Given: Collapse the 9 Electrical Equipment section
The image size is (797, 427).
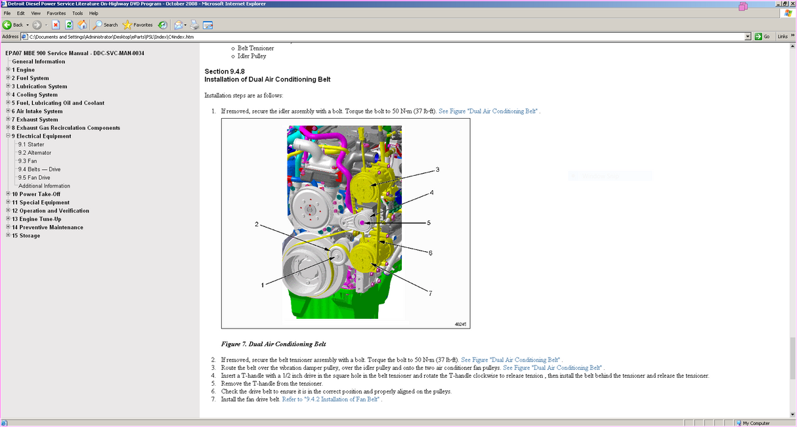Looking at the screenshot, I should click(x=7, y=136).
